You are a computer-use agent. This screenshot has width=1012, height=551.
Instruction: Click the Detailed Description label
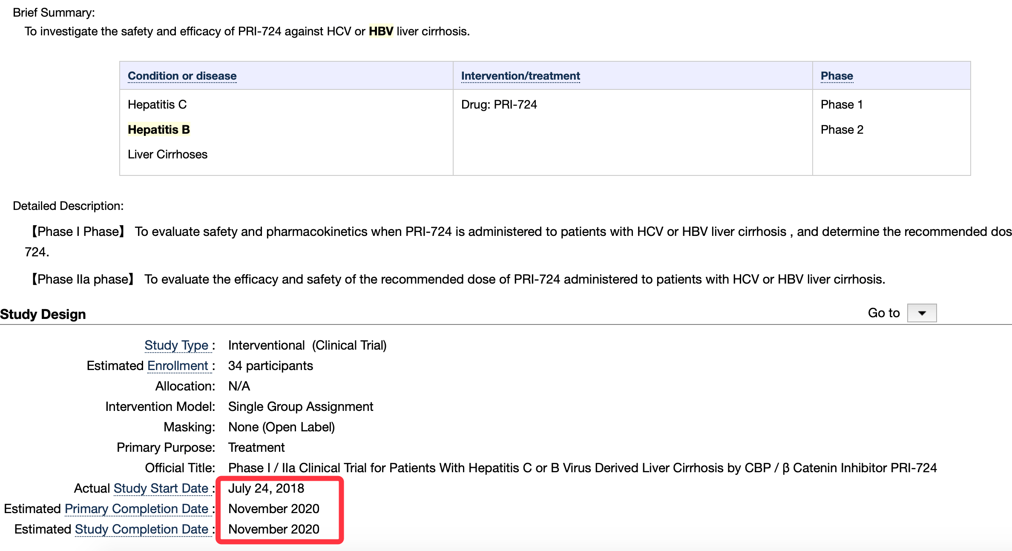click(x=68, y=206)
